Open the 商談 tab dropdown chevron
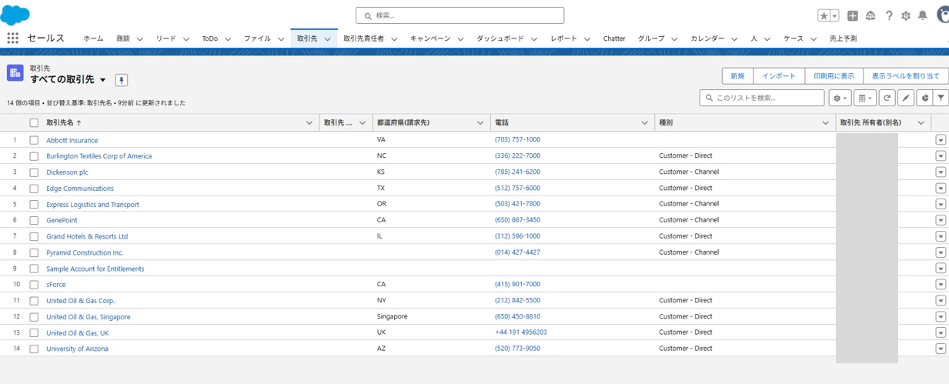Screen dimensions: 949x384 140,39
